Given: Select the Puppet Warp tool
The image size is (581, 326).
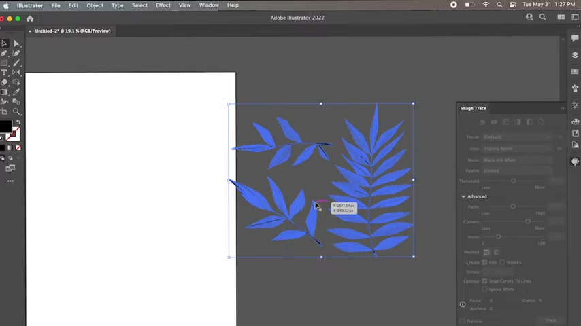Looking at the screenshot, I should coord(4,102).
